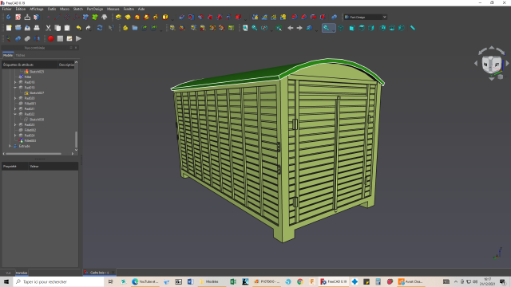The height and width of the screenshot is (287, 511).
Task: Click the Undo arrow icon
Action: pos(78,28)
